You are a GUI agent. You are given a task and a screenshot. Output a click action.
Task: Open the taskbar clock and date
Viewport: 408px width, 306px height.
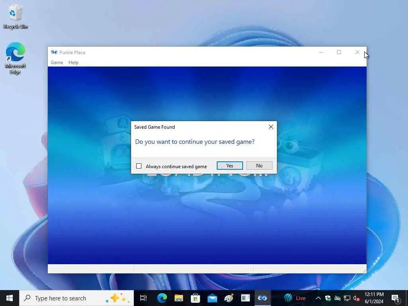pos(374,298)
